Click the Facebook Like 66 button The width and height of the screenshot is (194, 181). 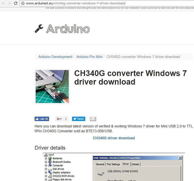[42, 119]
